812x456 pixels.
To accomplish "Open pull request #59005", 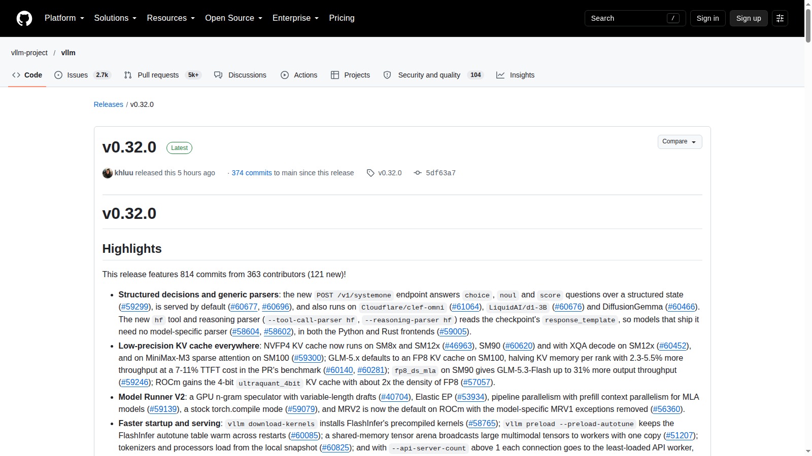I will point(453,332).
